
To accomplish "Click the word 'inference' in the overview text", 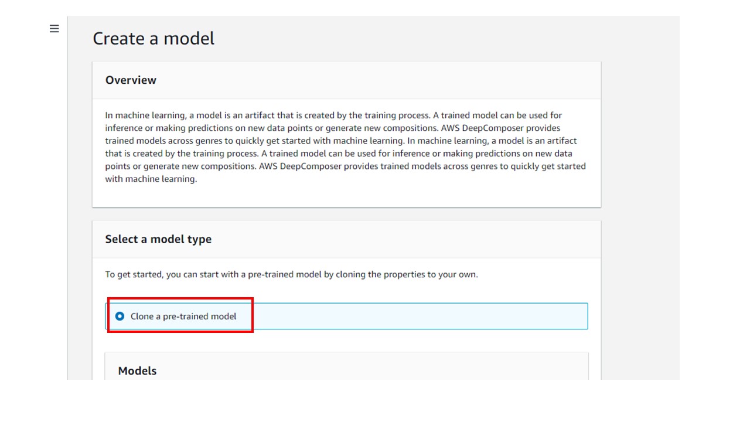I will (x=124, y=128).
